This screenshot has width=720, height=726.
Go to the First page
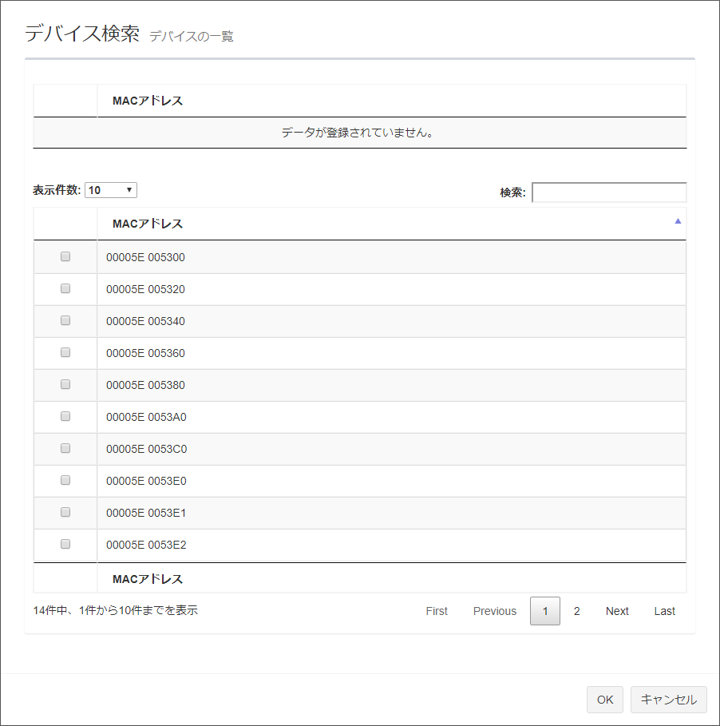coord(437,611)
